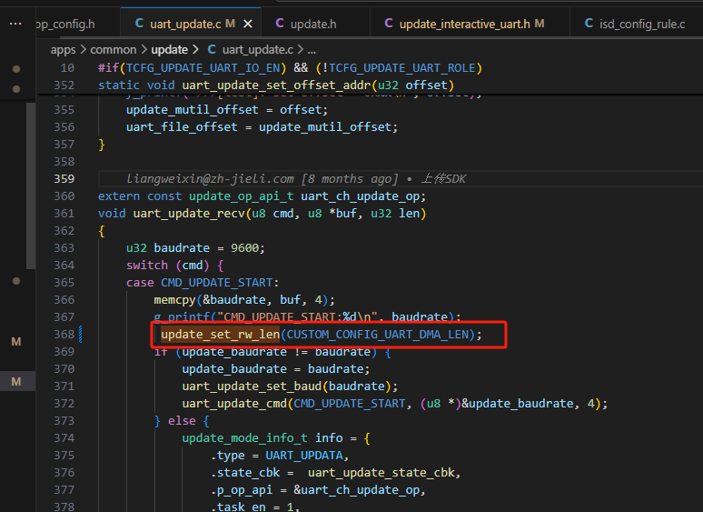Click update_mutil_offset on line 355
The width and height of the screenshot is (703, 512).
(x=193, y=109)
